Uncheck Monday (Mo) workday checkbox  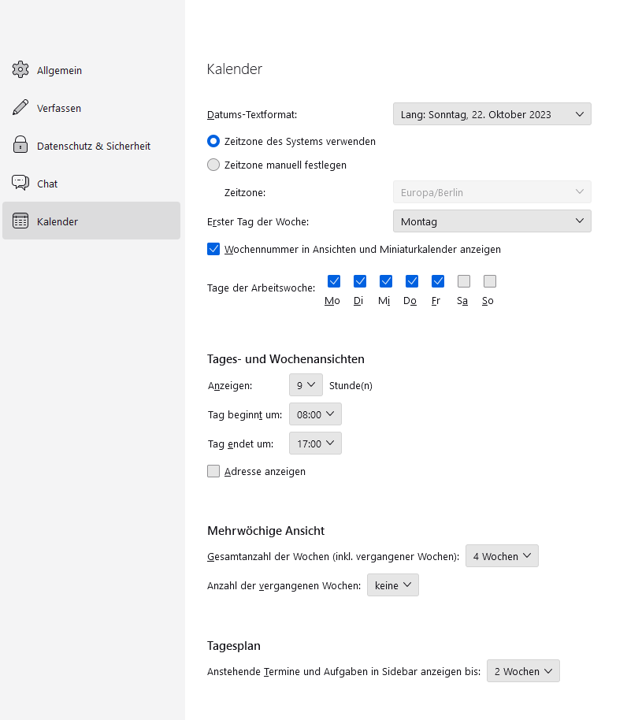(334, 281)
